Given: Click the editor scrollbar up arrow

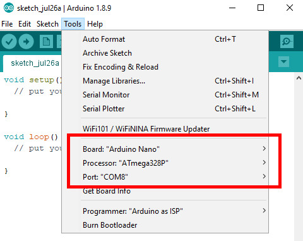Looking at the screenshot, I should 299,78.
